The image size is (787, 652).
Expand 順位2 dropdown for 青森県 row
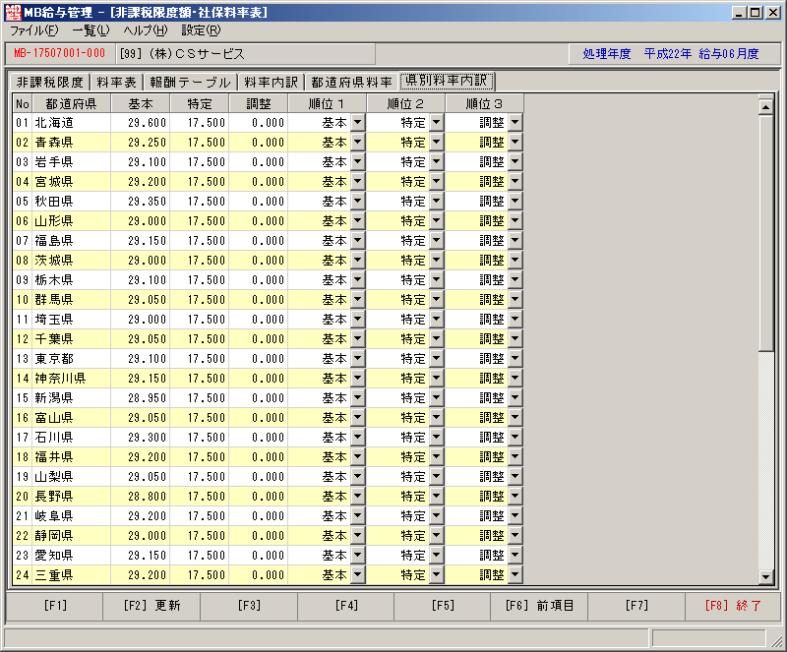click(x=436, y=142)
